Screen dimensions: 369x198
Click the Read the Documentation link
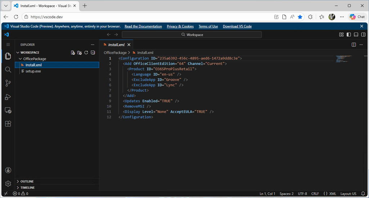[143, 26]
